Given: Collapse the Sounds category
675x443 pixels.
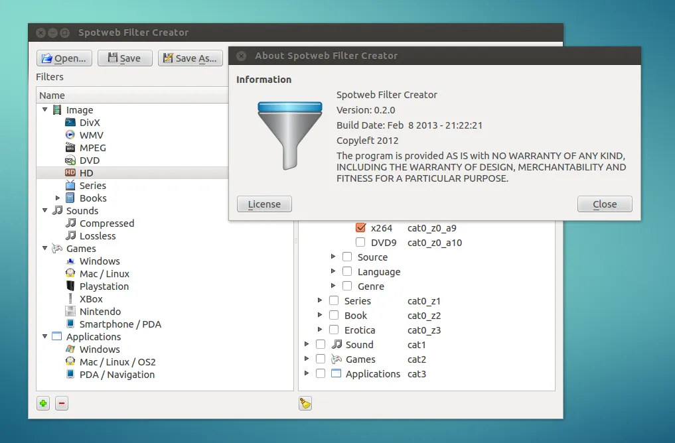Looking at the screenshot, I should (44, 210).
